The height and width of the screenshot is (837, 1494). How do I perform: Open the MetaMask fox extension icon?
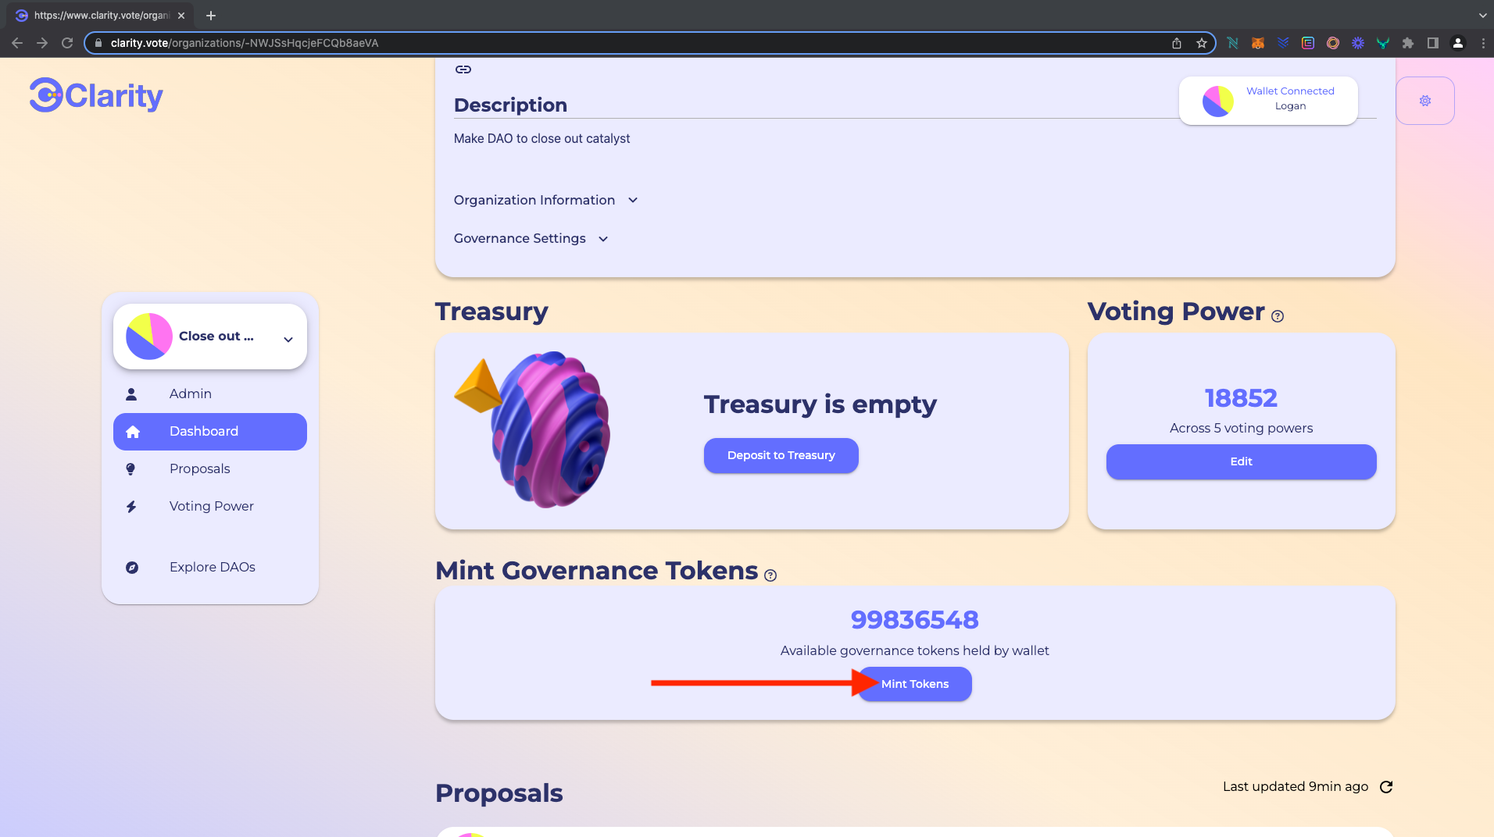[1257, 43]
